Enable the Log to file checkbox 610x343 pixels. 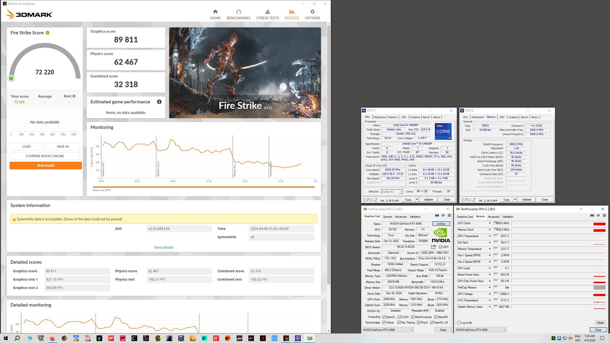click(459, 323)
